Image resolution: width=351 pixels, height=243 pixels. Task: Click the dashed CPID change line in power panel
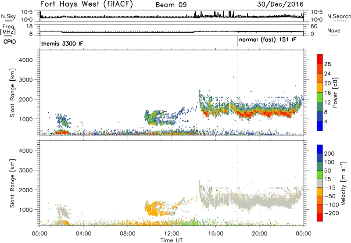click(238, 93)
